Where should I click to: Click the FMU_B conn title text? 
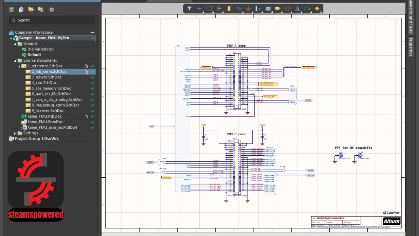(236, 134)
